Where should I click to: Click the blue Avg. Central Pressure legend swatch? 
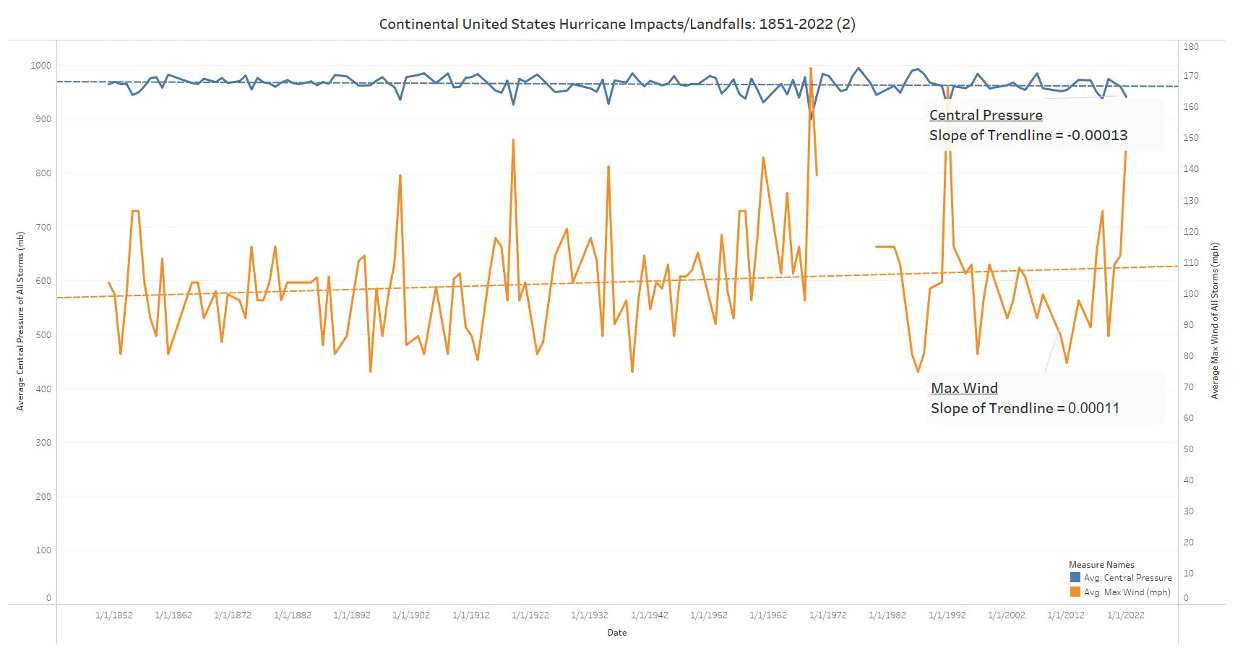(1075, 578)
